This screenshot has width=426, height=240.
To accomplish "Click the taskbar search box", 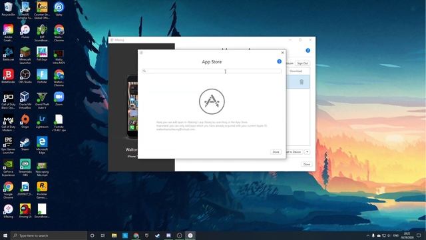I will click(49, 235).
